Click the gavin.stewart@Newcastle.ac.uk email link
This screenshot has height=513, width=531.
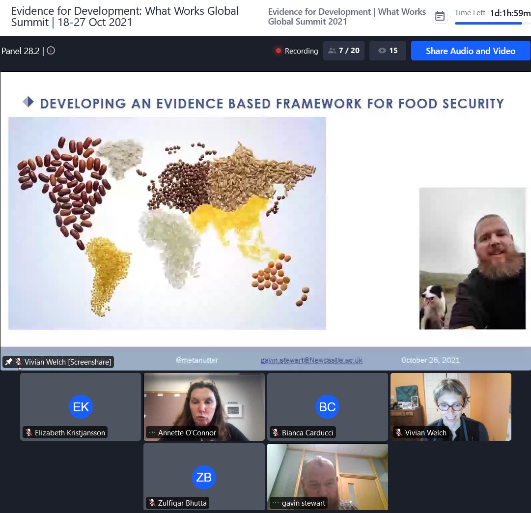(x=311, y=360)
